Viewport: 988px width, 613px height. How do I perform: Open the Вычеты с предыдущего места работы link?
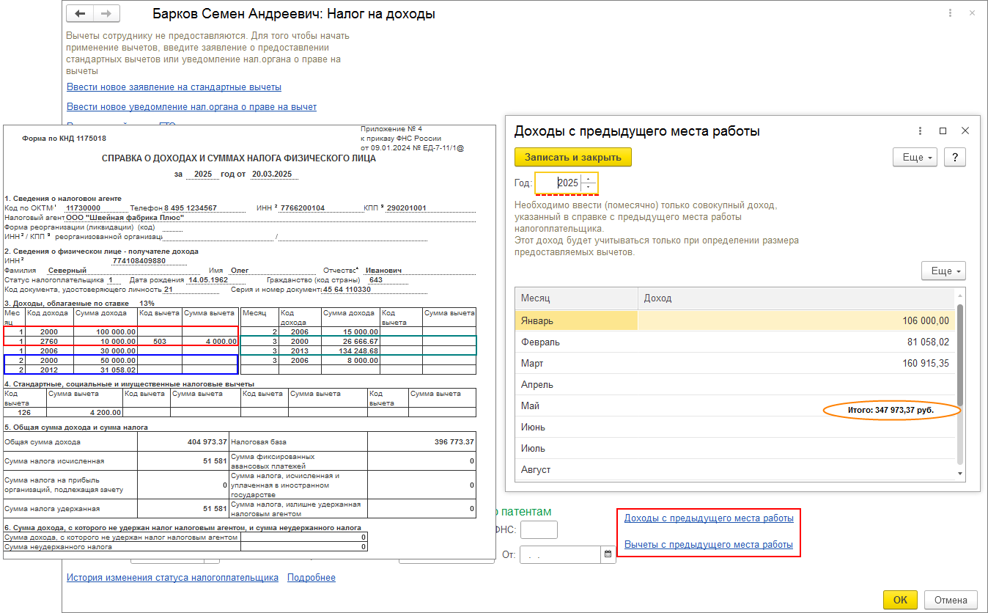pos(708,545)
